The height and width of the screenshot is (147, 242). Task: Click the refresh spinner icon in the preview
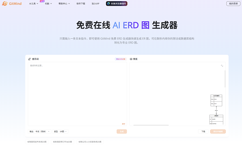(x=222, y=66)
